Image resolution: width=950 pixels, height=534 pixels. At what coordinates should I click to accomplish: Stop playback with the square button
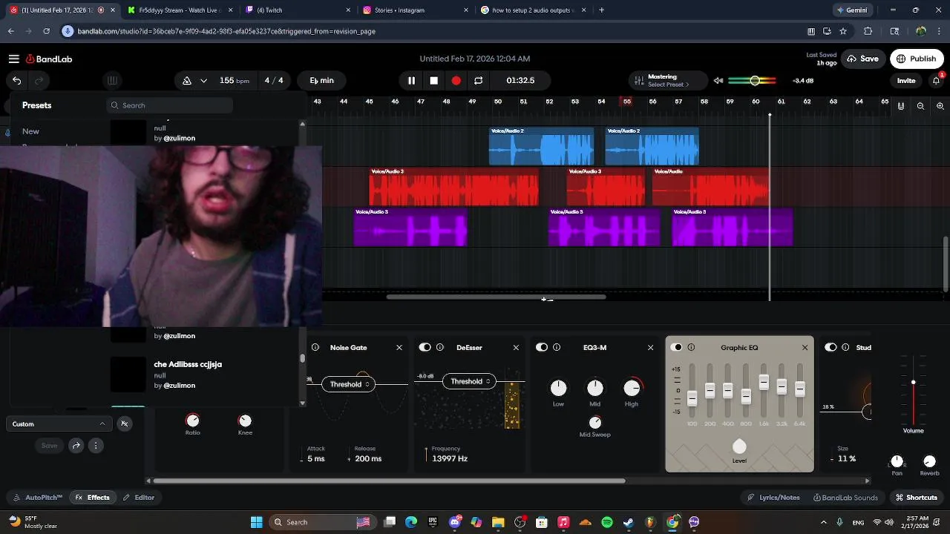click(x=433, y=80)
